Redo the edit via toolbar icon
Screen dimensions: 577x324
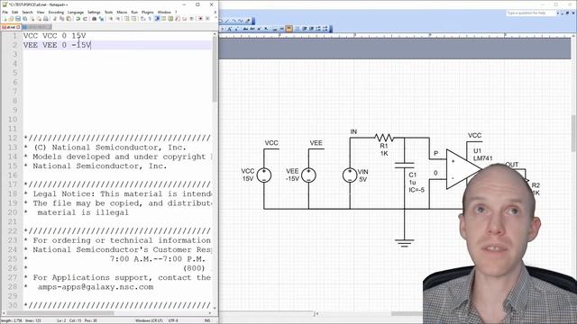(85, 19)
